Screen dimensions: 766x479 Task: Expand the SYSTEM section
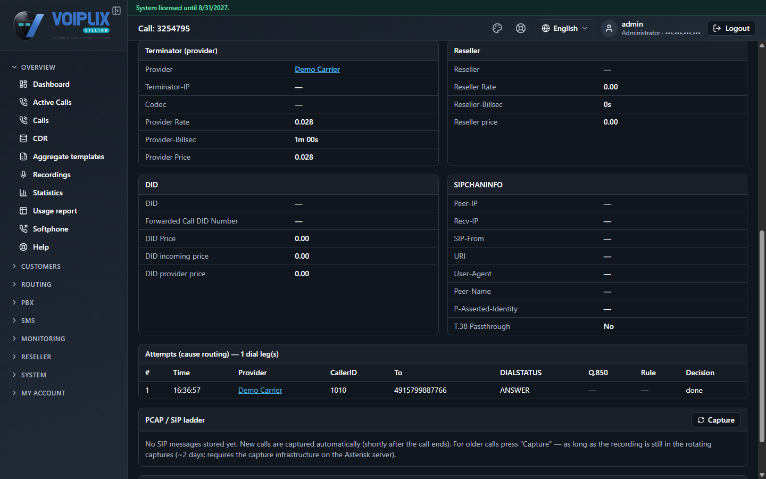(x=34, y=375)
